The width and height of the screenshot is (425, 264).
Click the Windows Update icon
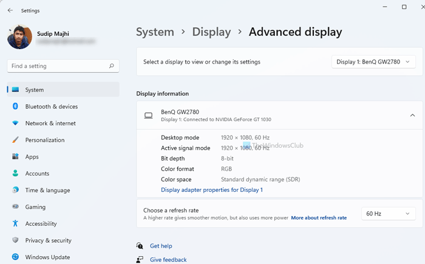[x=16, y=257]
